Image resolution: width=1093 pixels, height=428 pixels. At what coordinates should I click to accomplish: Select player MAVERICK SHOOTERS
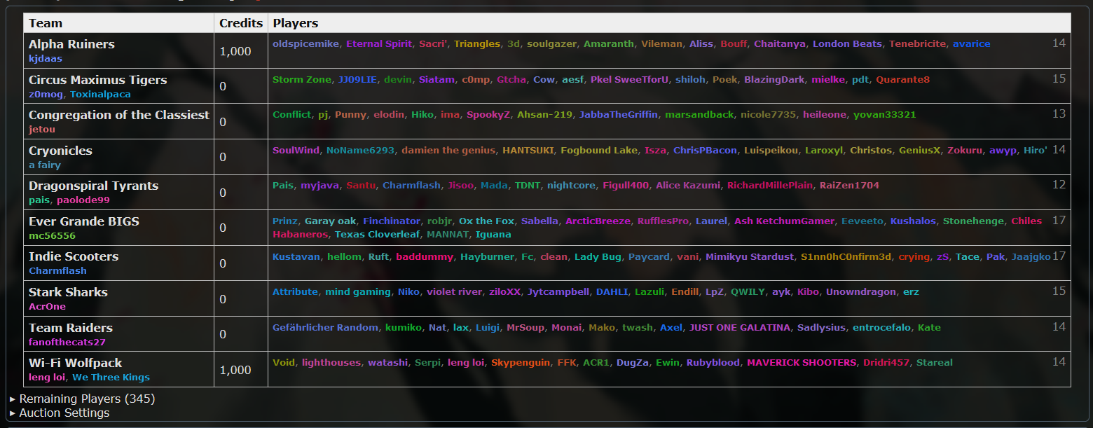coord(802,363)
